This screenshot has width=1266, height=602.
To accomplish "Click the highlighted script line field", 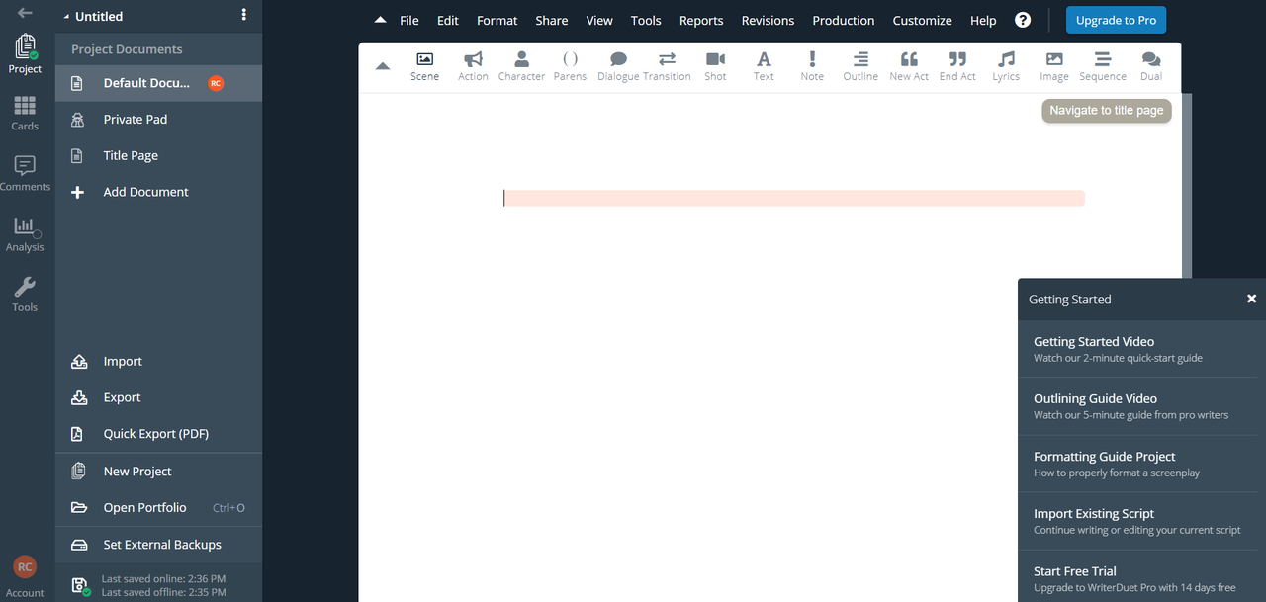I will point(793,198).
